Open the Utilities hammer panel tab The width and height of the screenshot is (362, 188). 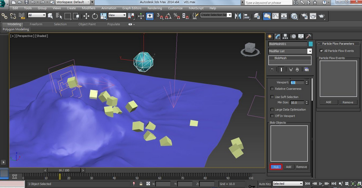click(309, 36)
